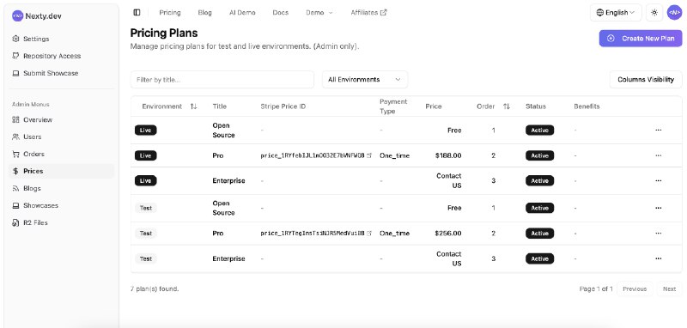Image resolution: width=687 pixels, height=328 pixels.
Task: Open the R2 Files admin page
Action: coord(61,222)
